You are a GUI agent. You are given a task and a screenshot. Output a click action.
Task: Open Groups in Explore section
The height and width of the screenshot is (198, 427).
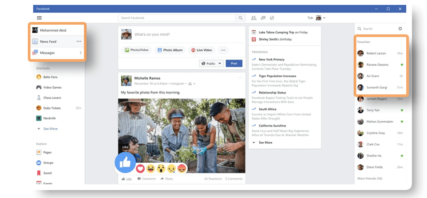point(48,163)
